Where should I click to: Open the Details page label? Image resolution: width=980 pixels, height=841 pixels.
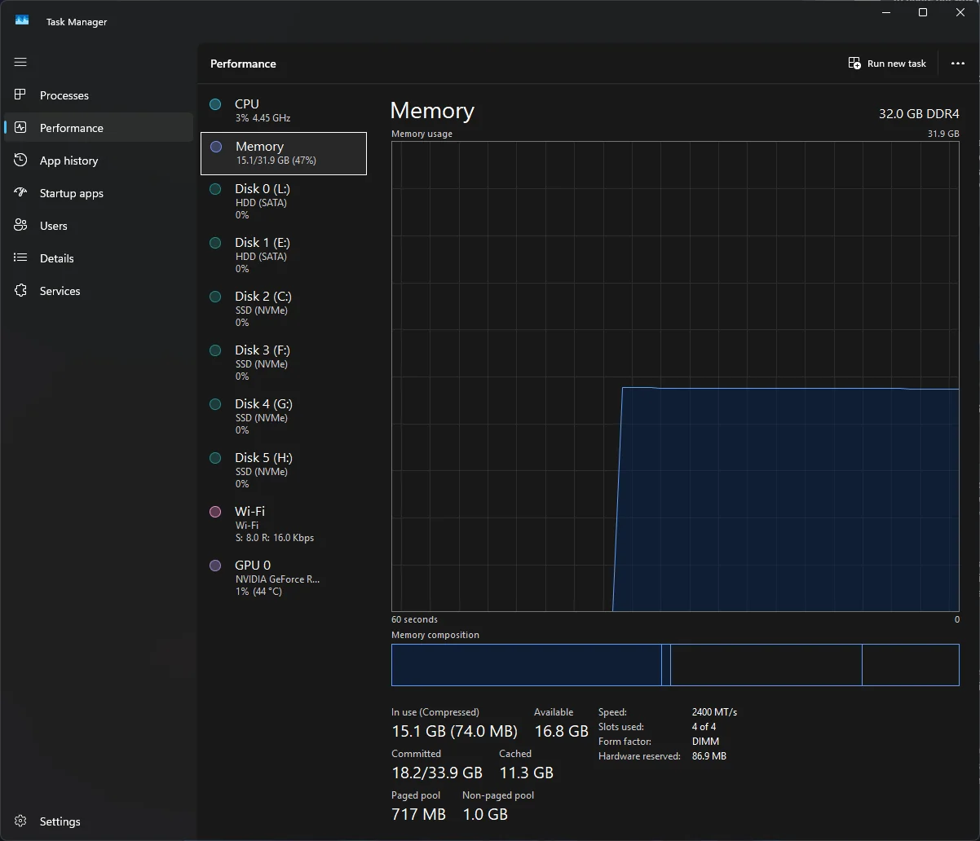[57, 258]
